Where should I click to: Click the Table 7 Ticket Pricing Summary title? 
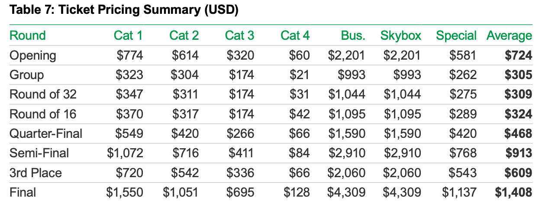pyautogui.click(x=124, y=11)
